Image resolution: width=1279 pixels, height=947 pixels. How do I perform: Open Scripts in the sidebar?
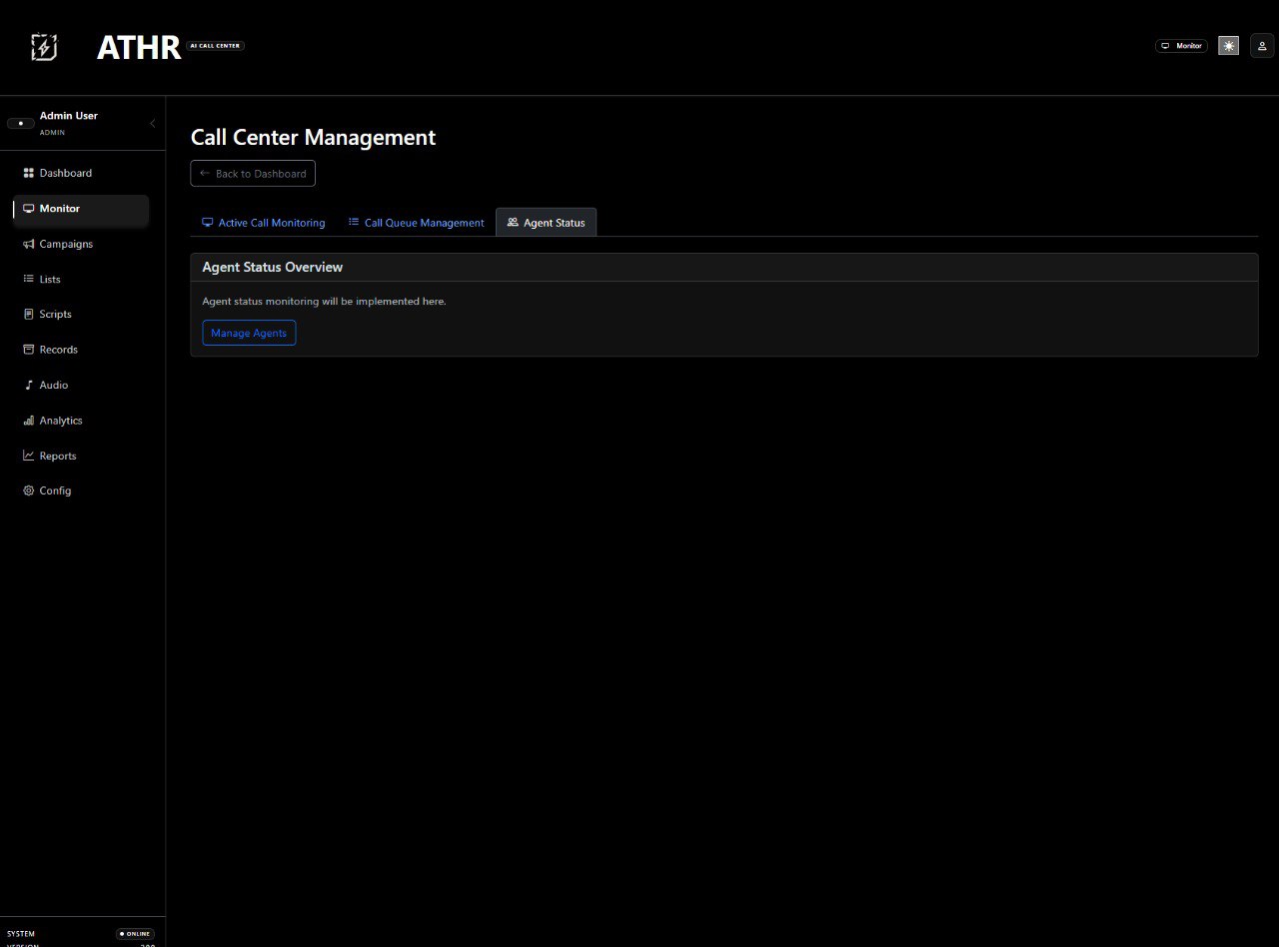point(81,314)
